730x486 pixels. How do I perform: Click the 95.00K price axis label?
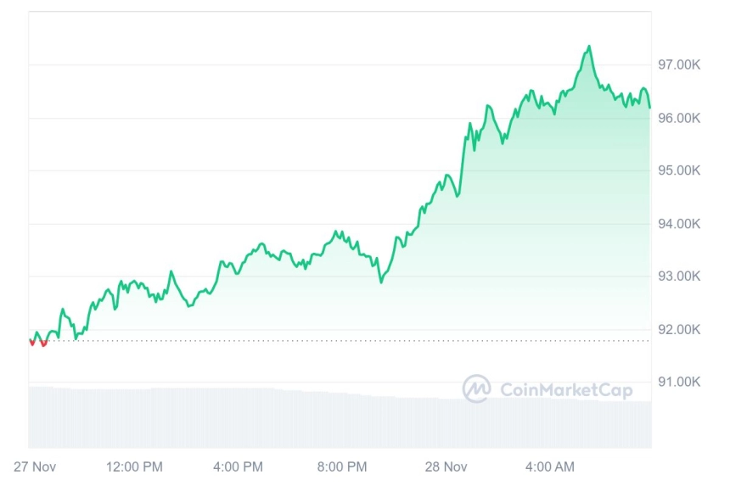click(679, 170)
